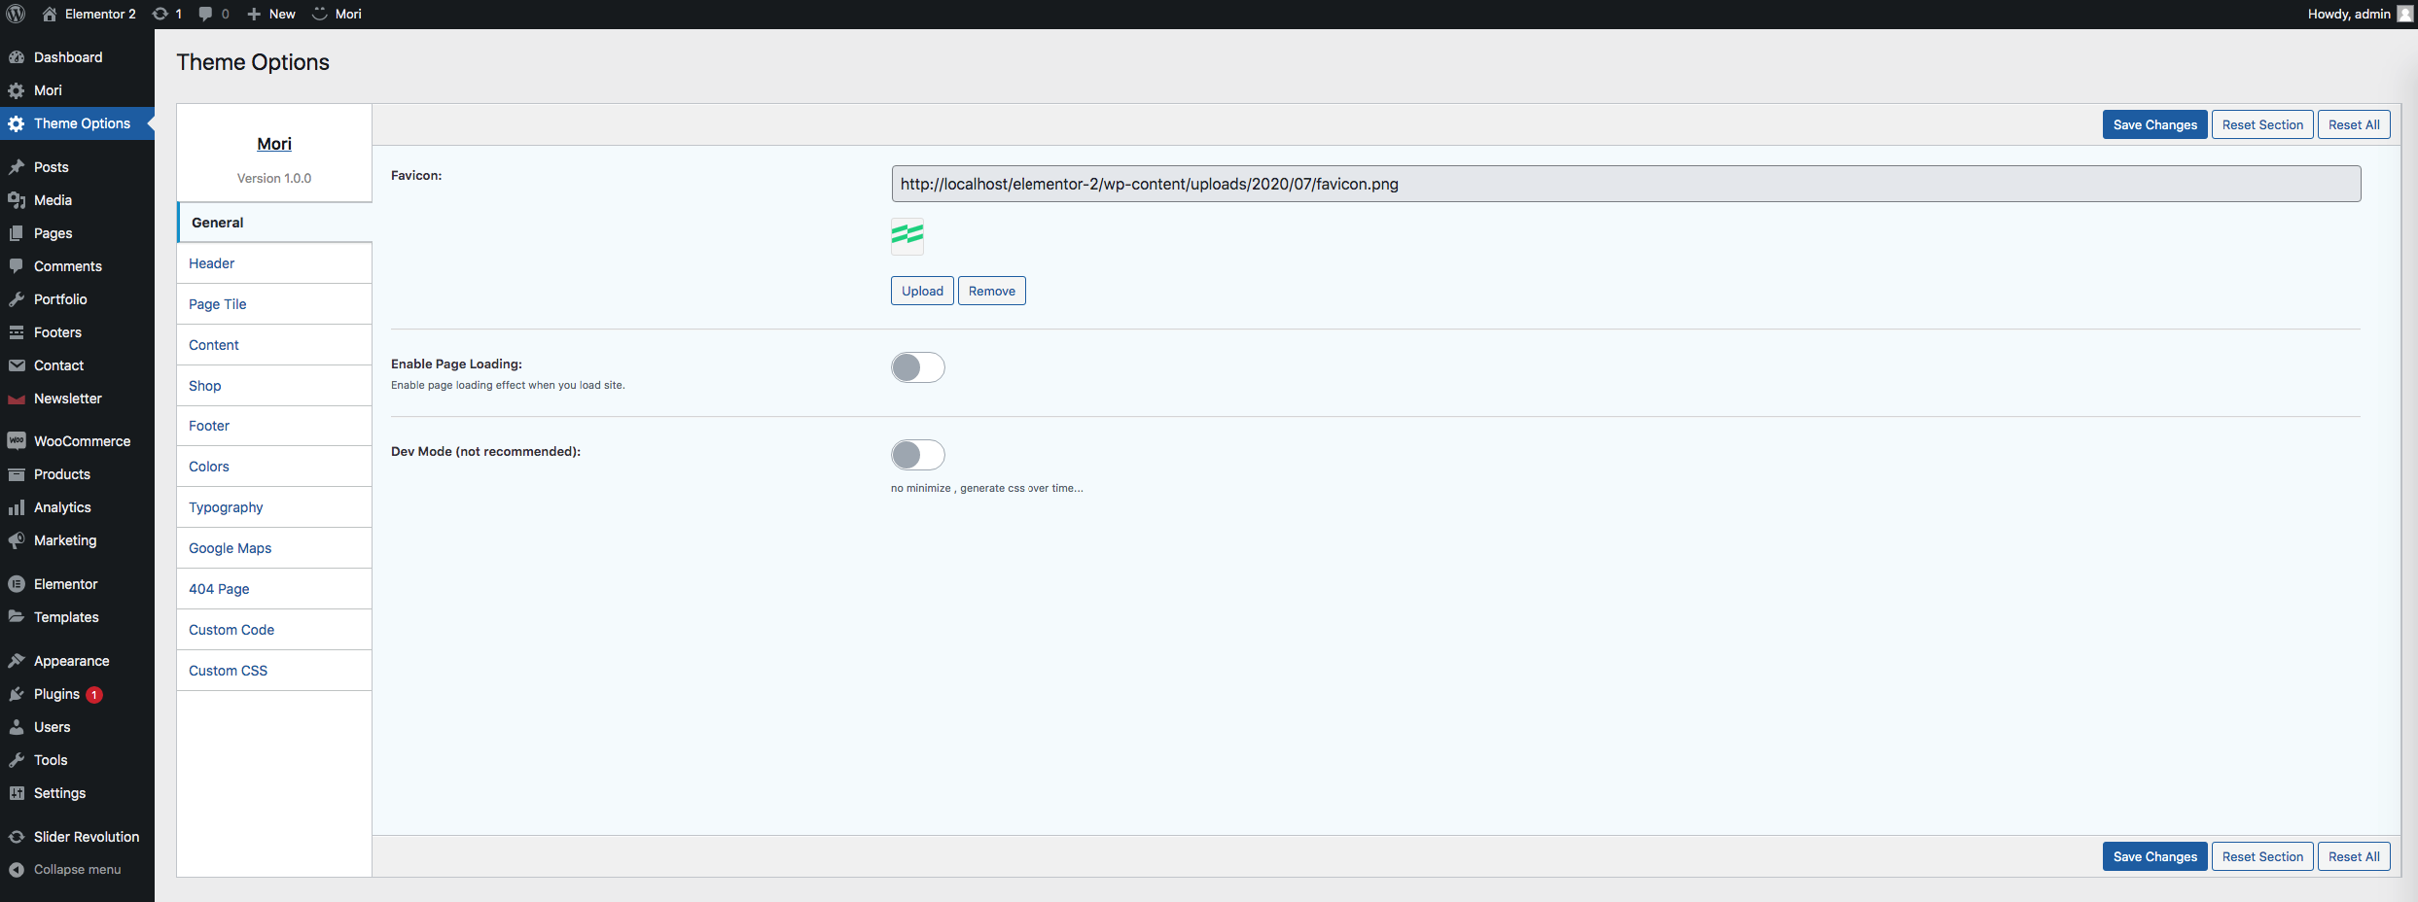
Task: Open the Colors options section
Action: 209,467
